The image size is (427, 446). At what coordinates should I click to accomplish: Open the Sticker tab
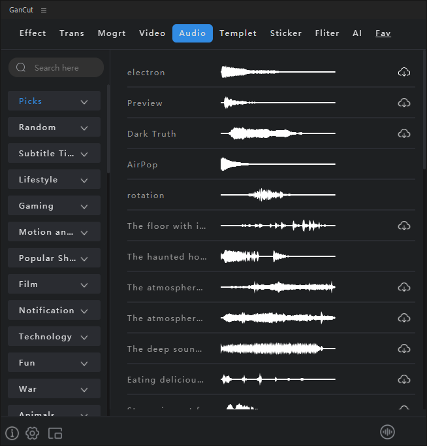pyautogui.click(x=286, y=33)
